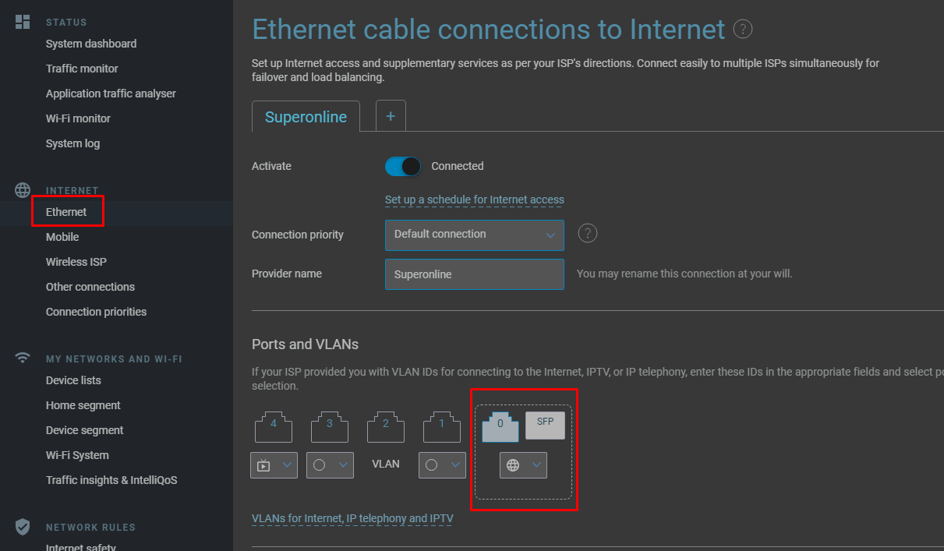Select Ethernet port 2 icon

pyautogui.click(x=386, y=426)
